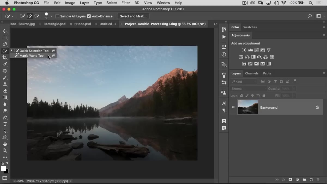Select the Rectangular Marquee tool
Viewport: 327px width, 184px height.
tap(5, 38)
